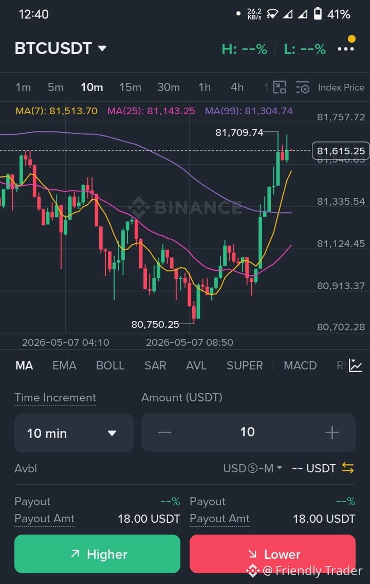This screenshot has height=584, width=370.
Task: Open the USDⓈ-M wallet dropdown
Action: tap(252, 468)
